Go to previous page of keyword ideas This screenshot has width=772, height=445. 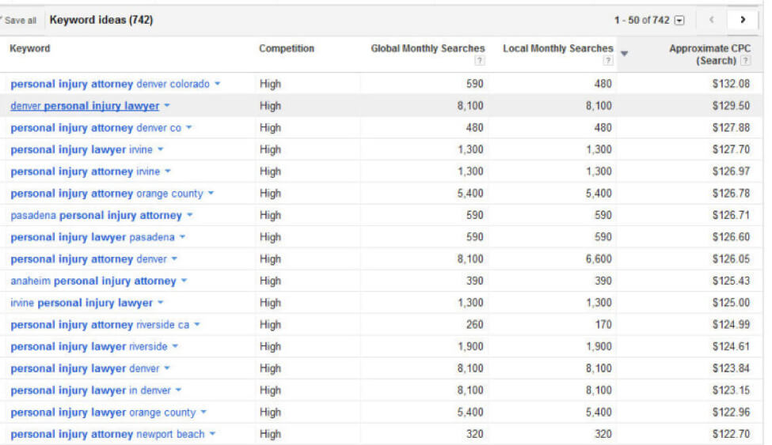click(x=712, y=21)
